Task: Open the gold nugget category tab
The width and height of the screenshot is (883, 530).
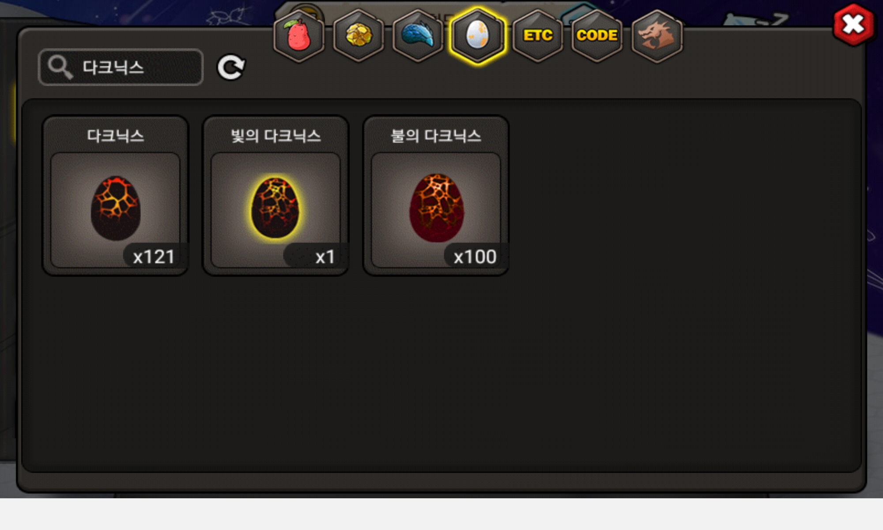Action: click(358, 36)
